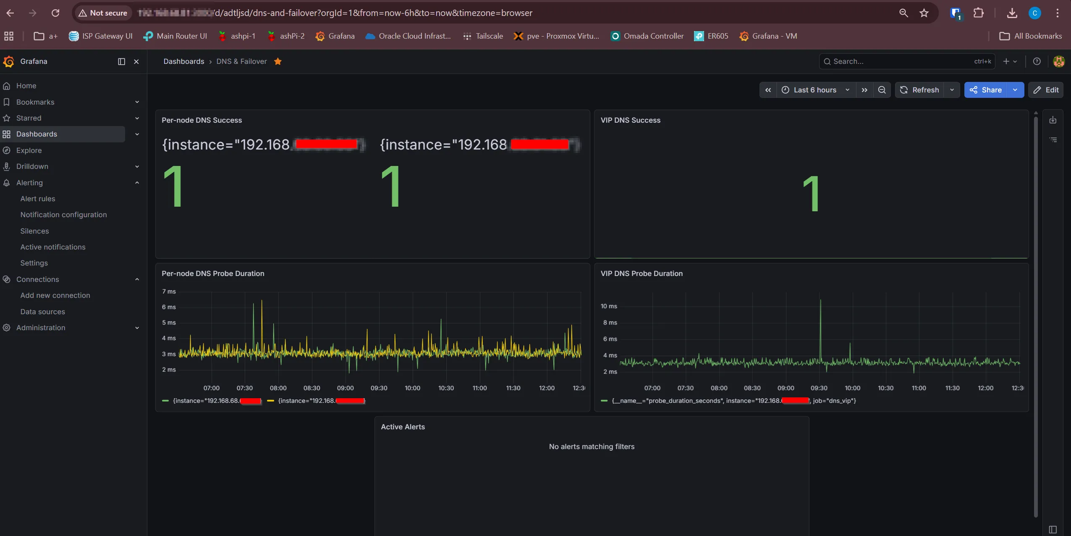Open the Tailscale bookmark
The image size is (1071, 536).
[483, 36]
